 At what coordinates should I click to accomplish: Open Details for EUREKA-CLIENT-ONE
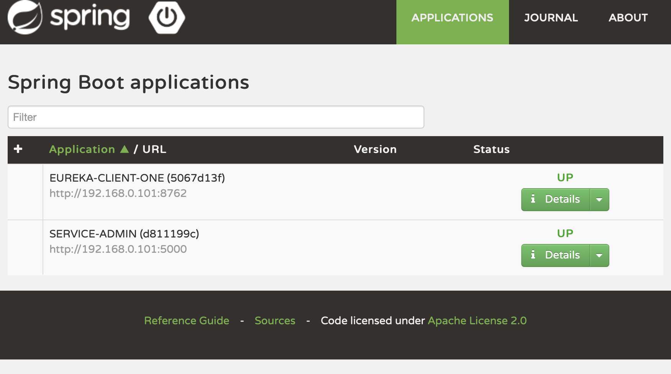(x=555, y=200)
